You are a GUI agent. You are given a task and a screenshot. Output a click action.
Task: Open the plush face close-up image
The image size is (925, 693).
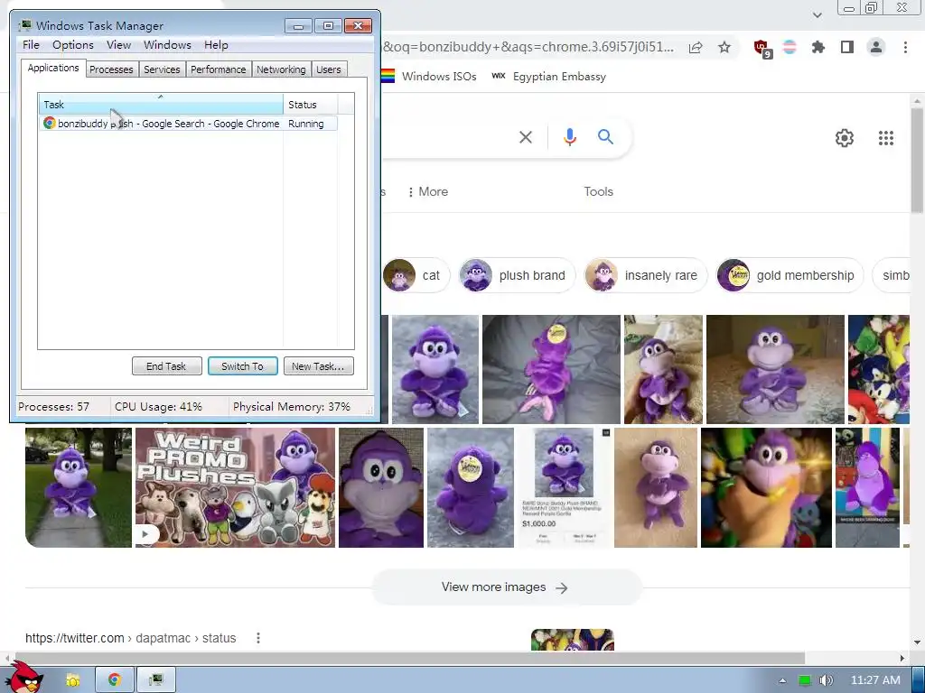381,487
